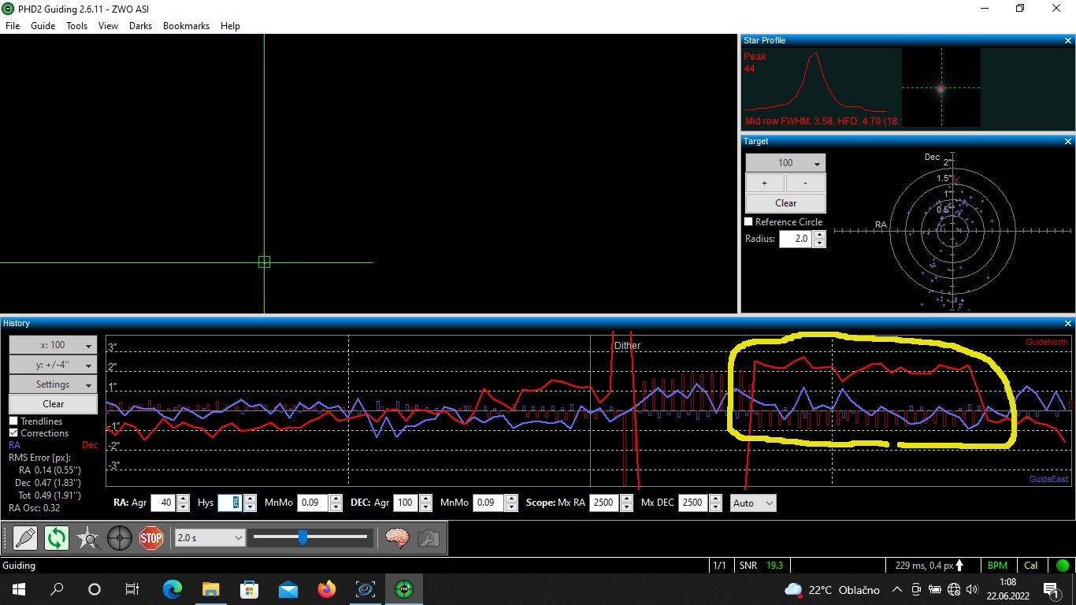1076x605 pixels.
Task: Click the BPM status bar entry
Action: [997, 566]
